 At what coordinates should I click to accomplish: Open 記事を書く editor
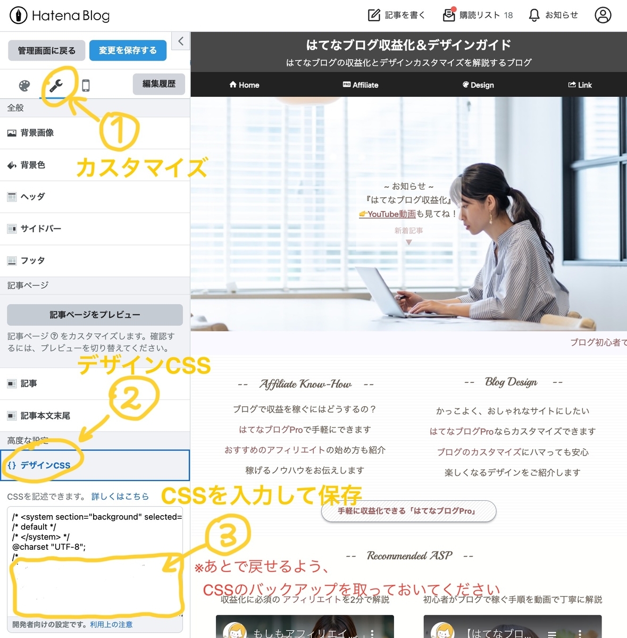pyautogui.click(x=397, y=15)
